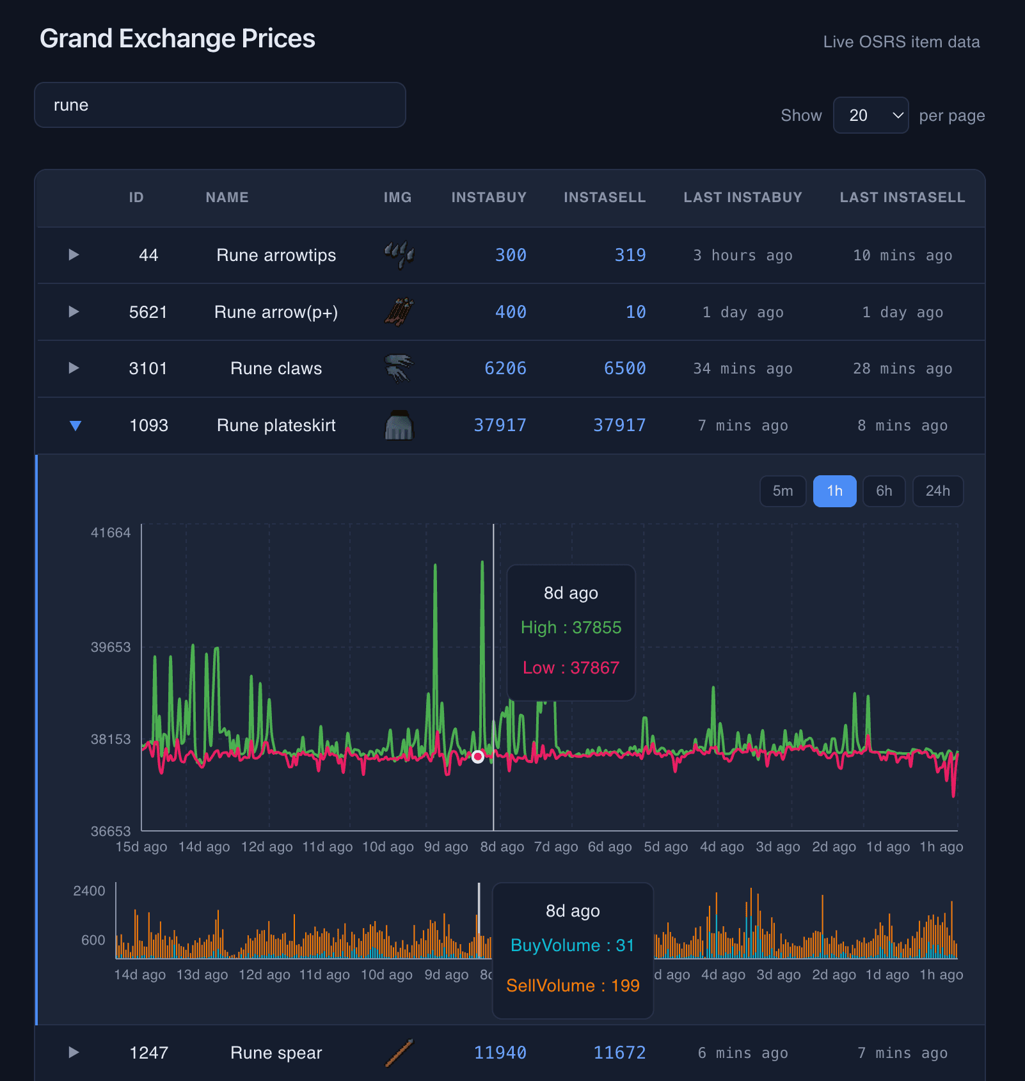The height and width of the screenshot is (1081, 1025).
Task: Click the Grand Exchange Prices title
Action: (177, 38)
